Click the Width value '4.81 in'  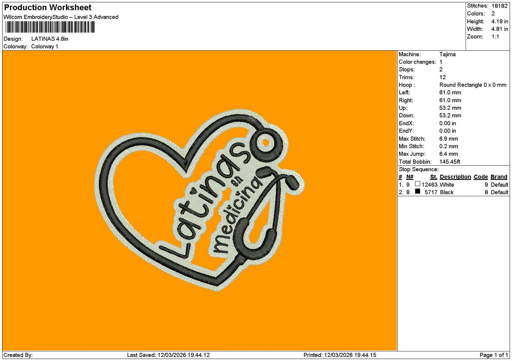click(x=500, y=29)
